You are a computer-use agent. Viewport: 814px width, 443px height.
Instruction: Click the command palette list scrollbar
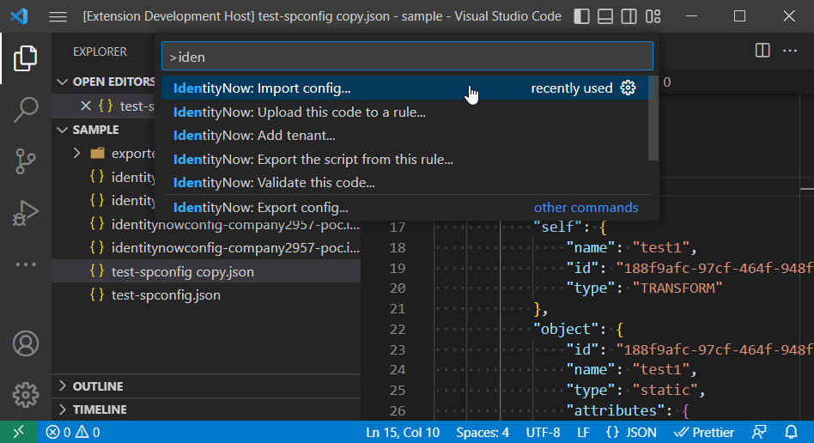click(x=653, y=118)
